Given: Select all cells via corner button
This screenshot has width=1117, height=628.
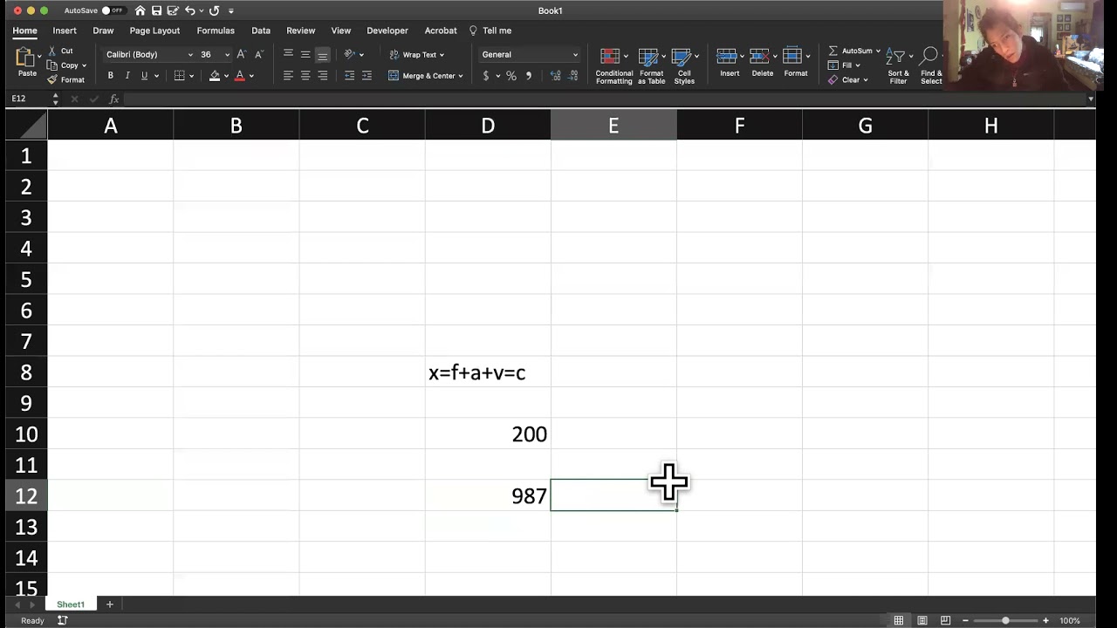Looking at the screenshot, I should coord(26,126).
